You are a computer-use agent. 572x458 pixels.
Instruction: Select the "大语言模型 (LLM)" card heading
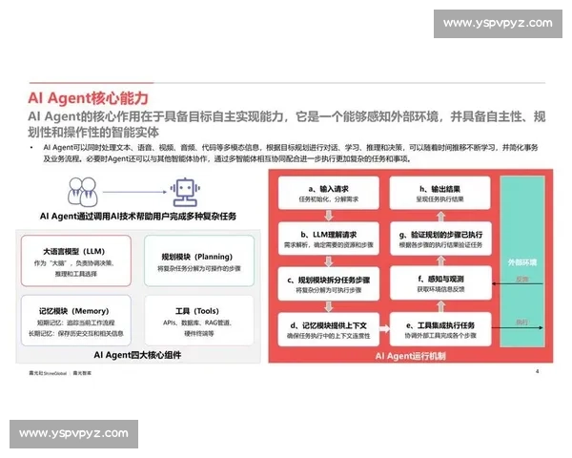click(74, 251)
